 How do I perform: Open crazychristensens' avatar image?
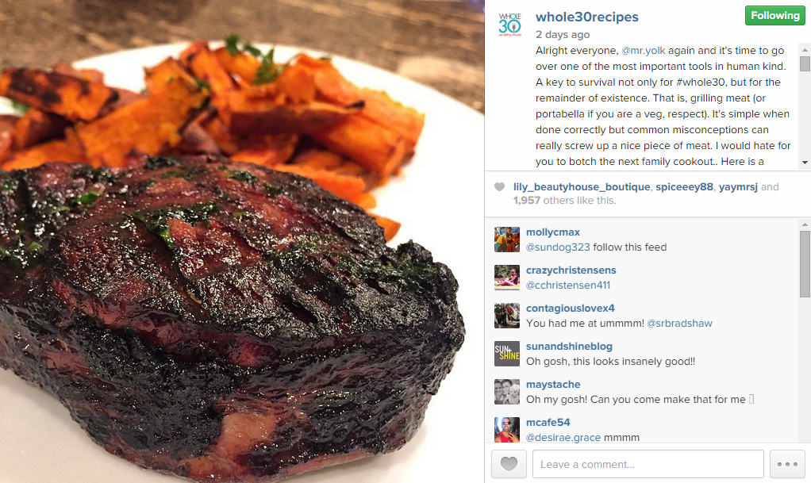pos(507,278)
